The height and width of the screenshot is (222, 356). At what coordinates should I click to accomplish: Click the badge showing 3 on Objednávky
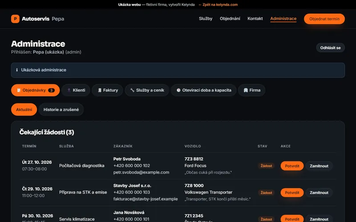tap(51, 90)
